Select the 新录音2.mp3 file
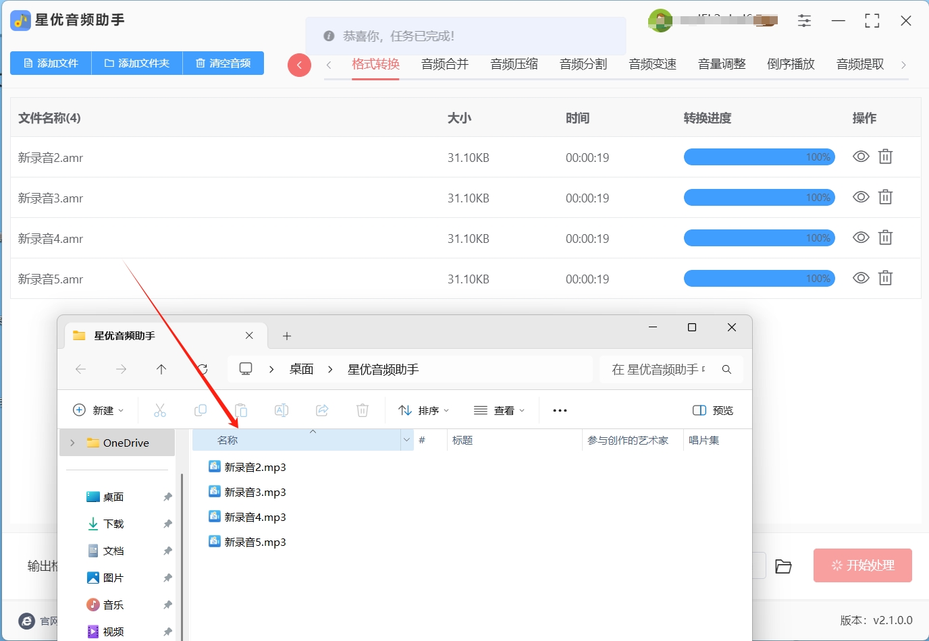Image resolution: width=929 pixels, height=641 pixels. pos(247,467)
